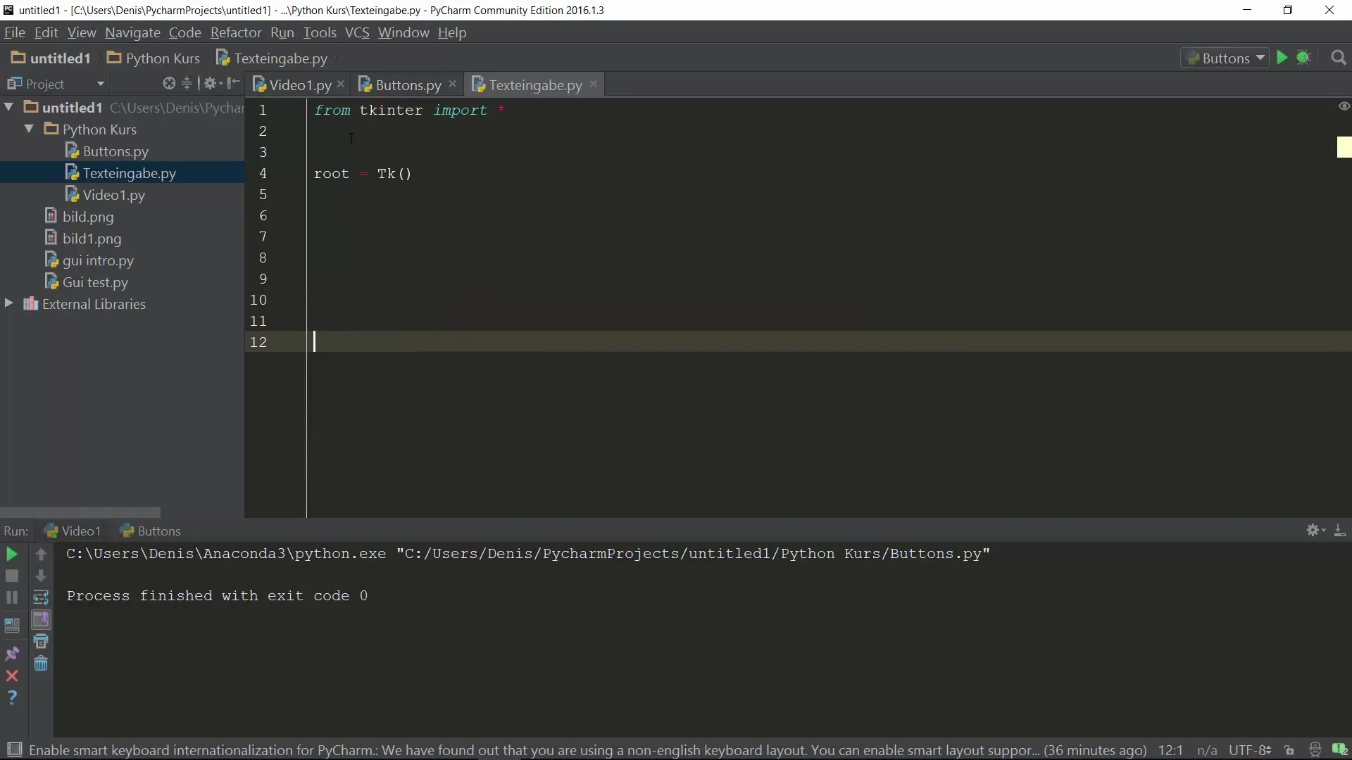Collapse all in Project panel
1352x760 pixels.
pos(187,84)
